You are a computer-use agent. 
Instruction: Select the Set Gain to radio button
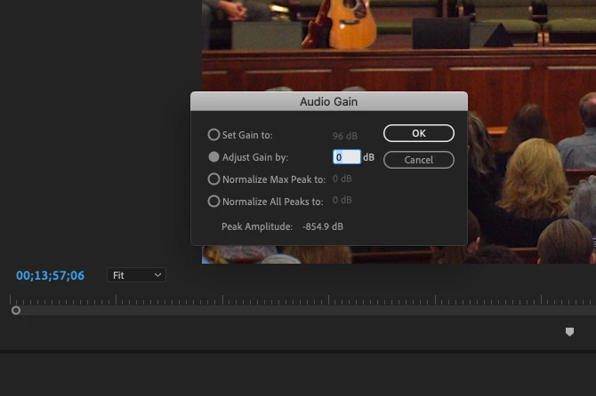click(213, 135)
